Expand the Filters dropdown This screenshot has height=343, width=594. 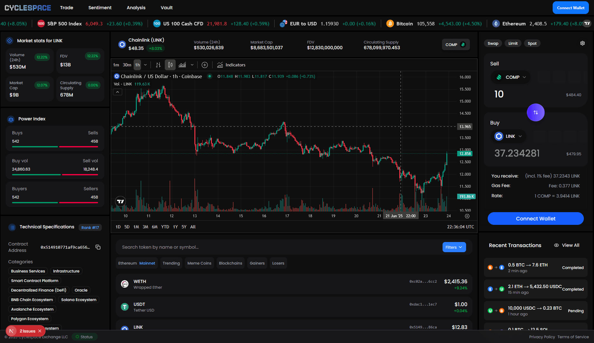click(x=454, y=247)
